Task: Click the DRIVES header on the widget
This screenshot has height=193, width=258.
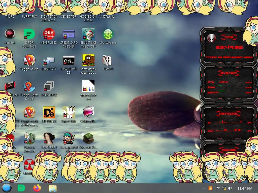Action: tap(229, 150)
